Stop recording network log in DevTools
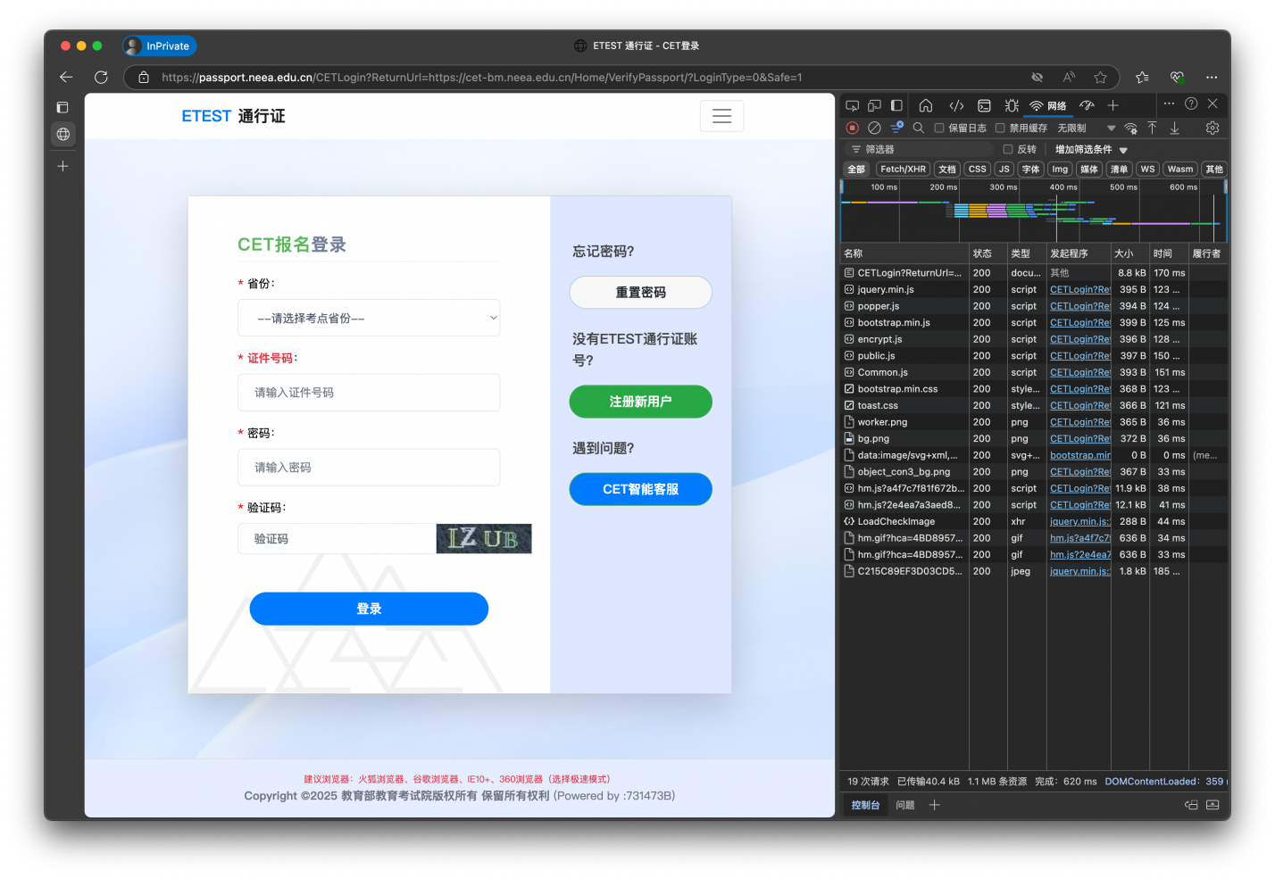This screenshot has width=1275, height=879. coord(852,129)
